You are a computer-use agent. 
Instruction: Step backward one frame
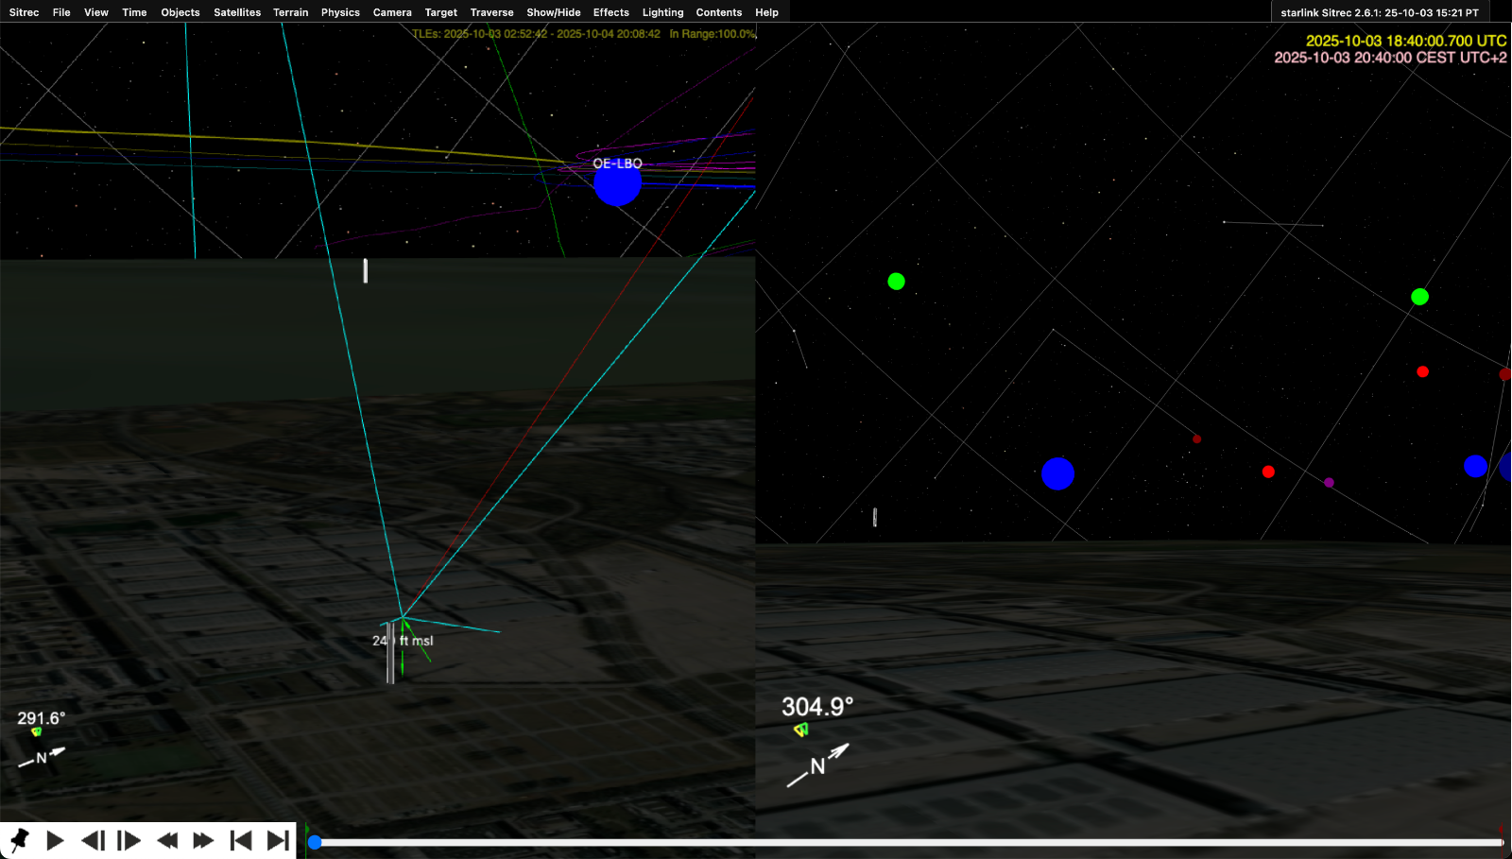coord(92,840)
